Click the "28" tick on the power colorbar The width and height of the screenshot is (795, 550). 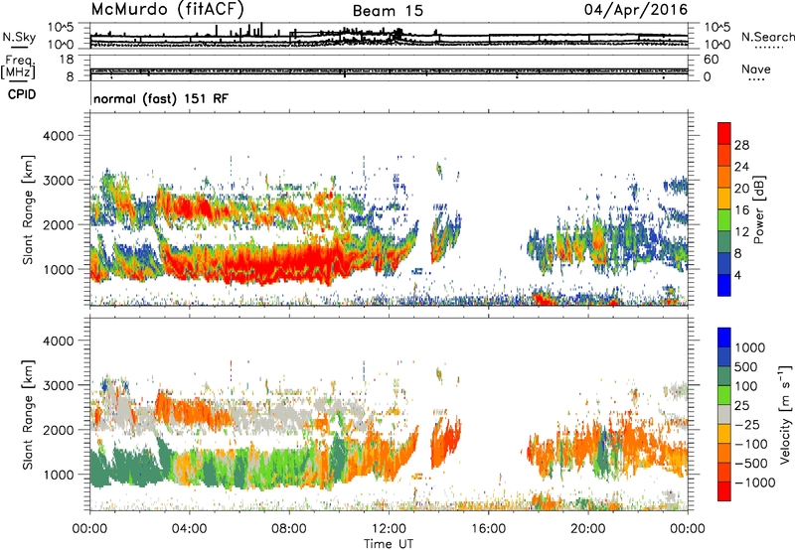(741, 145)
